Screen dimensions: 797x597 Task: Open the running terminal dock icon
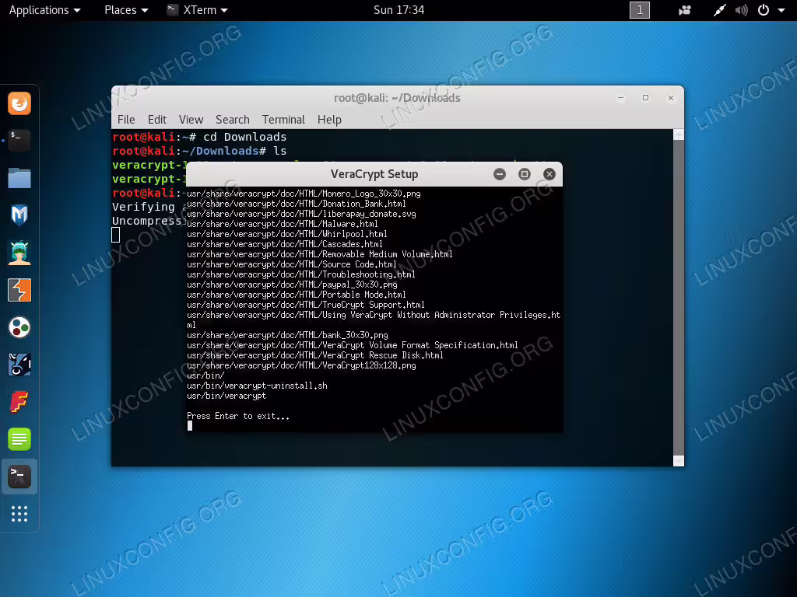point(19,141)
